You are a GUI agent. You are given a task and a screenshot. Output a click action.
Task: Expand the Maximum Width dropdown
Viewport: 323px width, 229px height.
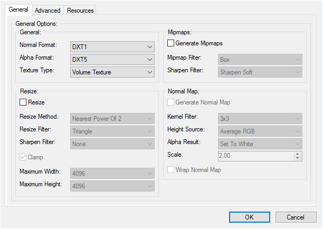112,173
